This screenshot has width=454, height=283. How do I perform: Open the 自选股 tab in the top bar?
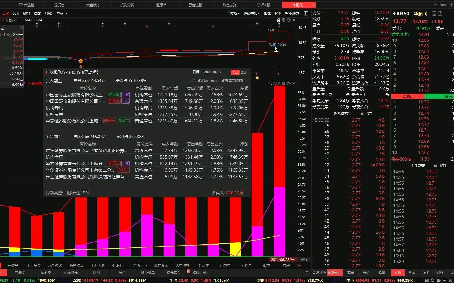coord(27,5)
